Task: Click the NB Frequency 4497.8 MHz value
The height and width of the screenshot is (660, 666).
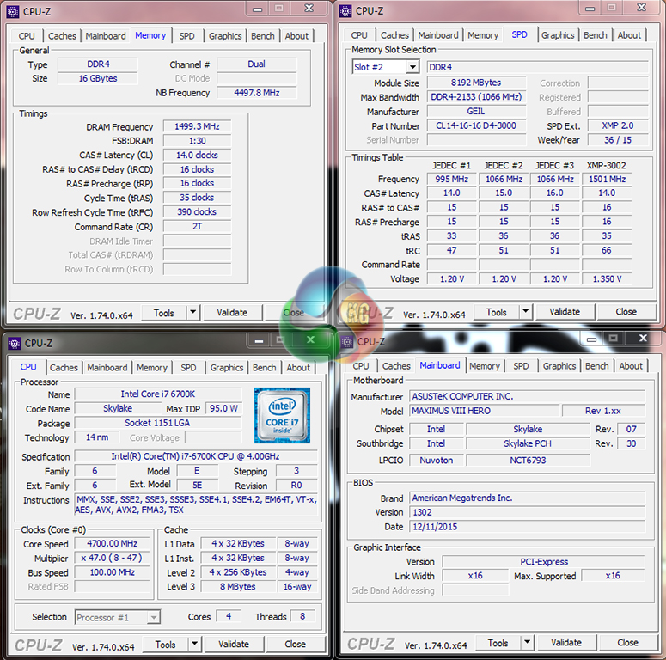Action: (257, 93)
